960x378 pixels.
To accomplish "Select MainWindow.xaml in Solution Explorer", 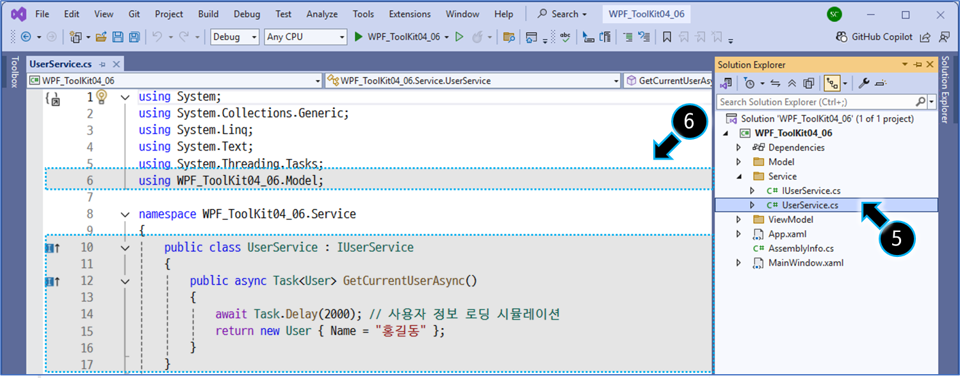I will pyautogui.click(x=806, y=263).
